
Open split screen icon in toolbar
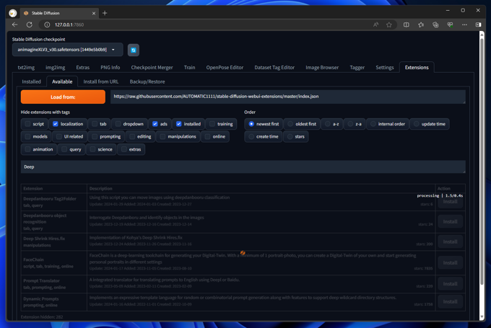pos(406,25)
